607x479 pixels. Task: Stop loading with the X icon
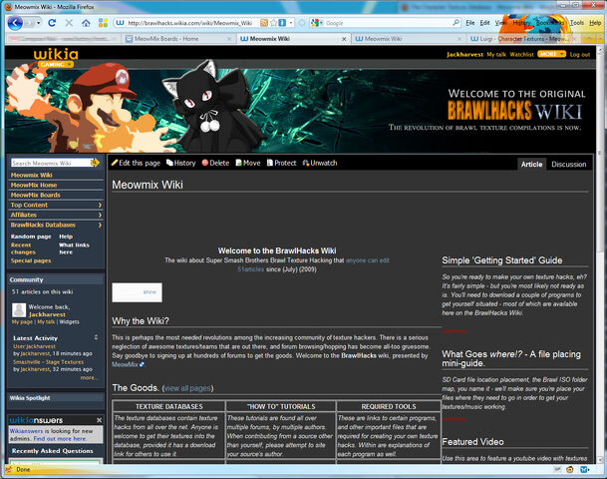click(x=69, y=23)
